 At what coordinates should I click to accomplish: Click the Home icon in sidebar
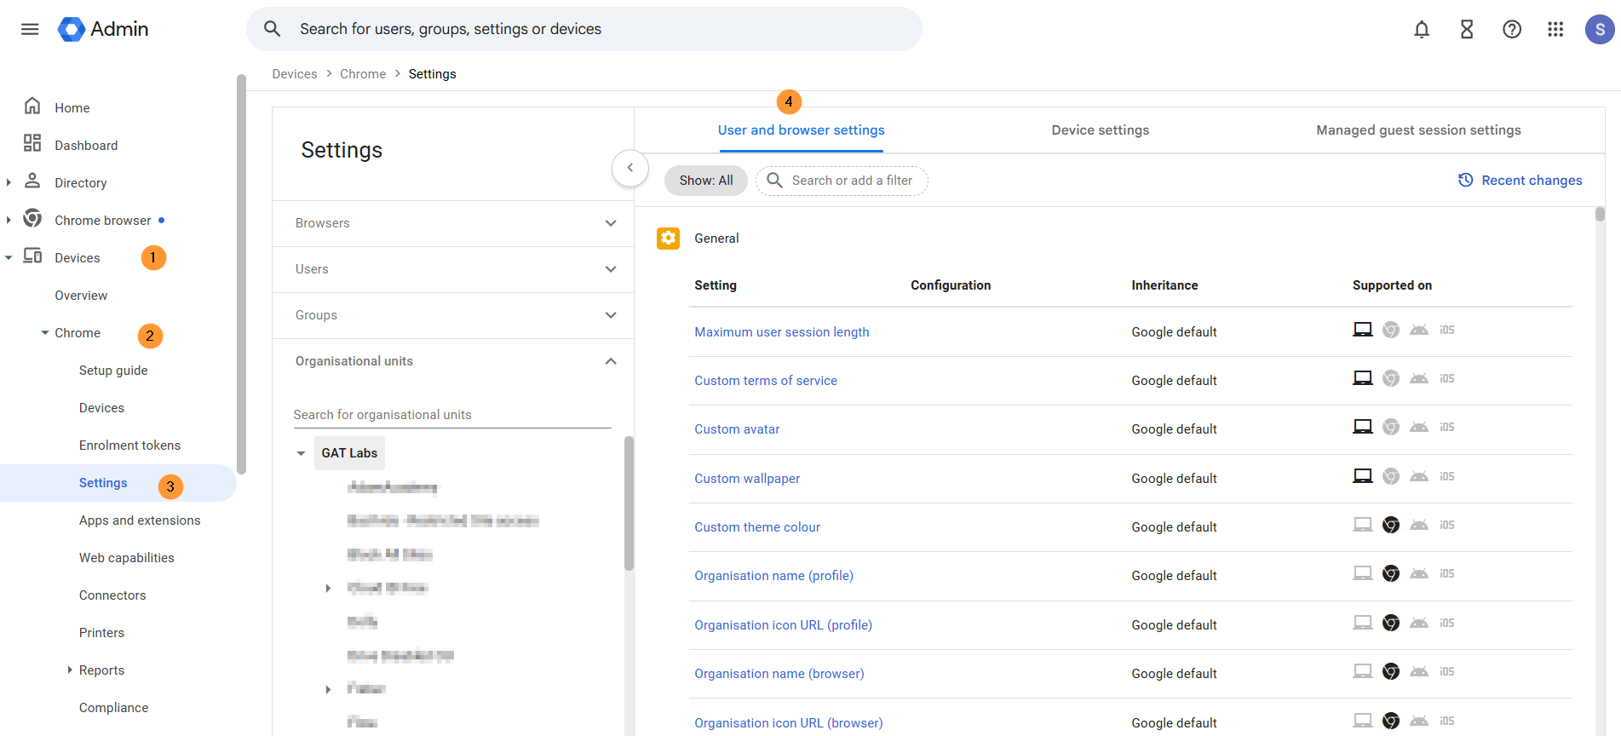click(x=32, y=106)
